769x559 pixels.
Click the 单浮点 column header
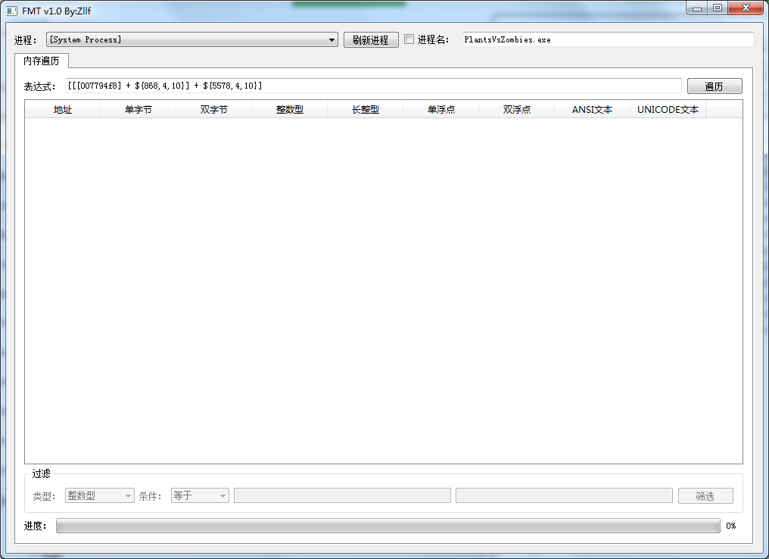point(441,109)
